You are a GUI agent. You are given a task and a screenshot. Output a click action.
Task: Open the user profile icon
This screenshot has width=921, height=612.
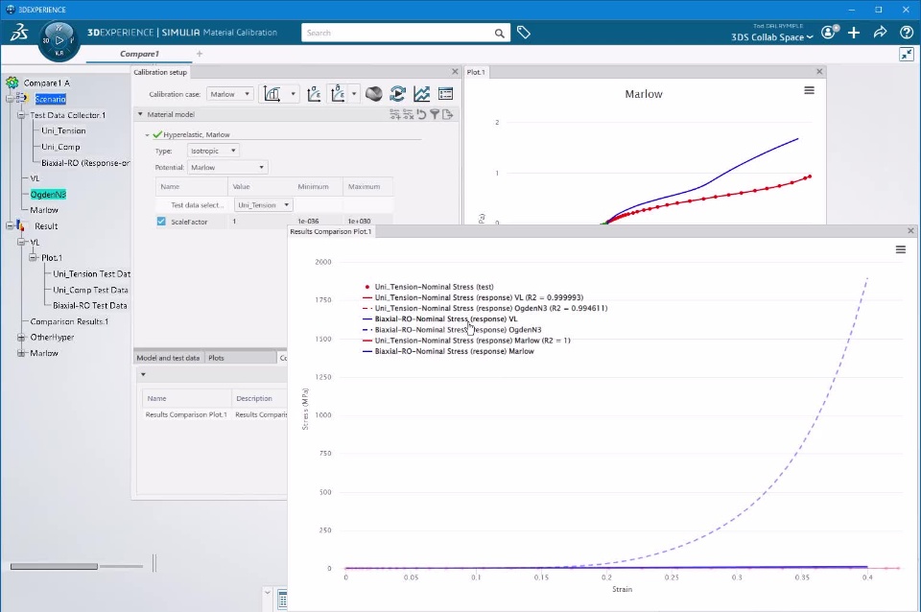(829, 33)
